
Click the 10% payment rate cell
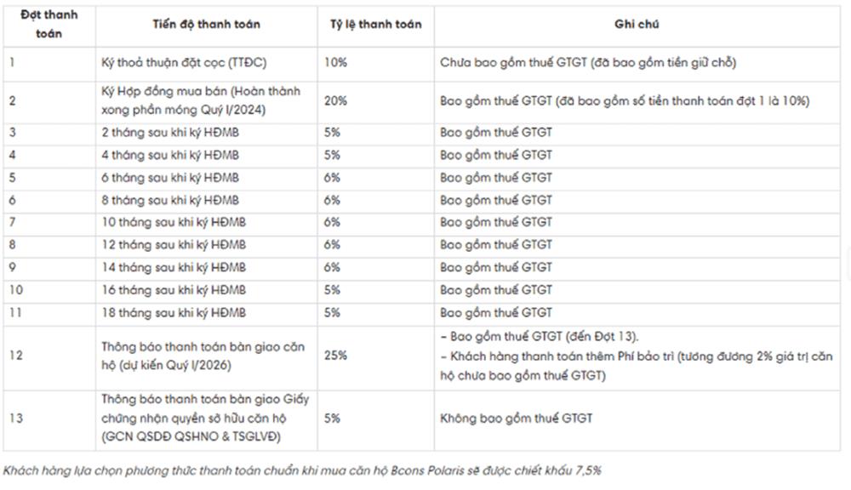pos(375,63)
